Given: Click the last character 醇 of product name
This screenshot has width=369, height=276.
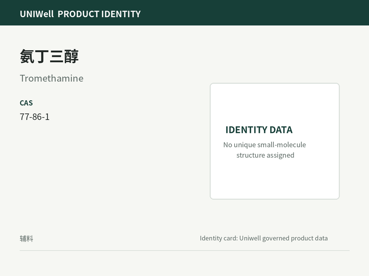Looking at the screenshot, I should click(71, 56).
